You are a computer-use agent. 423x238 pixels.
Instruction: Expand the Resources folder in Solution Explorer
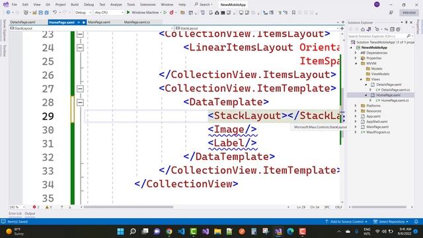[356, 111]
